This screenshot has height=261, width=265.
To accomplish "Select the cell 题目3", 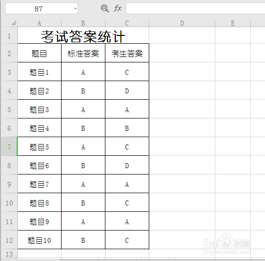I will click(x=39, y=110).
